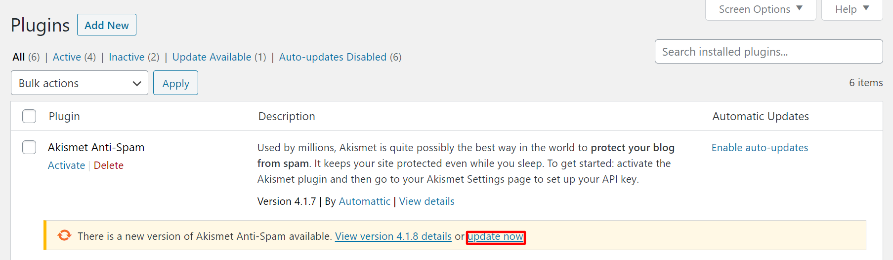This screenshot has height=260, width=893.
Task: Expand the Help panel
Action: click(851, 9)
